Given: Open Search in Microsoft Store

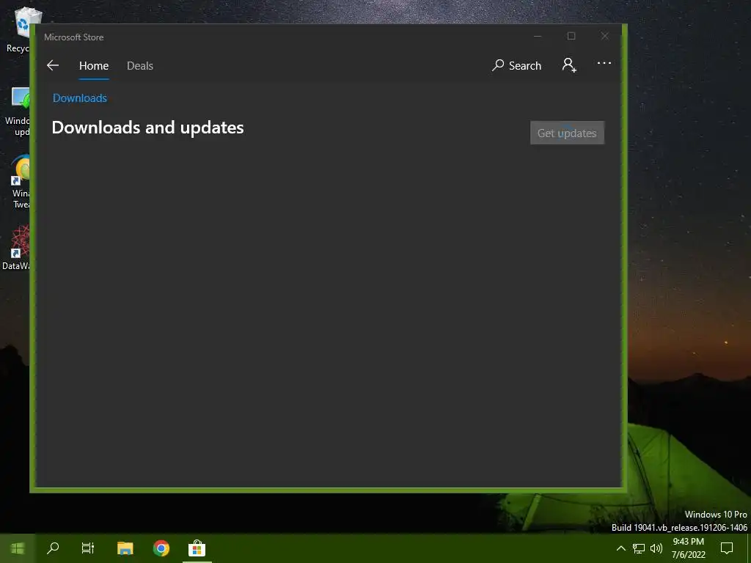Looking at the screenshot, I should (x=516, y=65).
